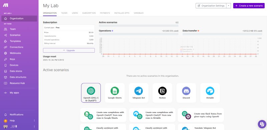Click the My apps icon
Viewport: 267px width, 130px height.
(6, 93)
